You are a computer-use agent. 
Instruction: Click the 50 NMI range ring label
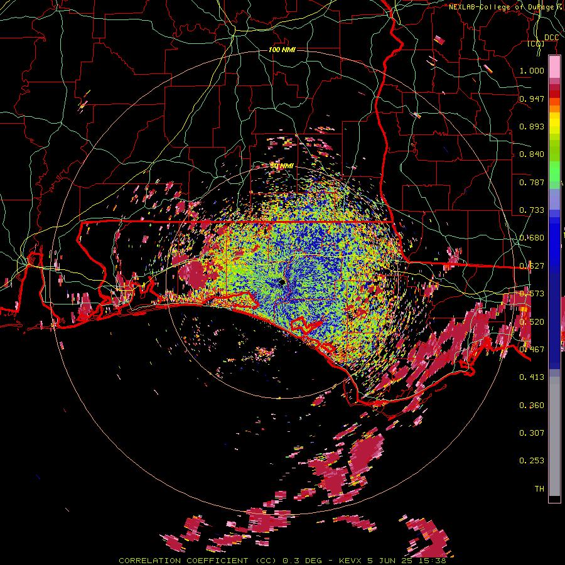point(282,166)
